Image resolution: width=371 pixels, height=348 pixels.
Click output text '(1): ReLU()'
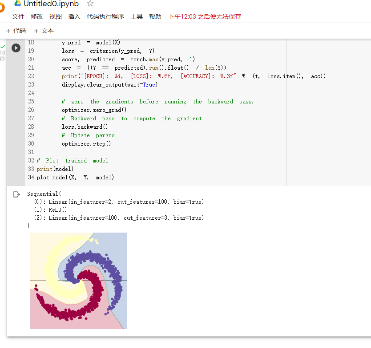[51, 210]
